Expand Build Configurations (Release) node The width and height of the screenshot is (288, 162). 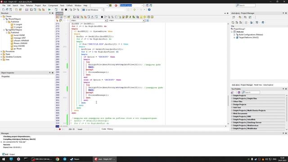coord(234,35)
